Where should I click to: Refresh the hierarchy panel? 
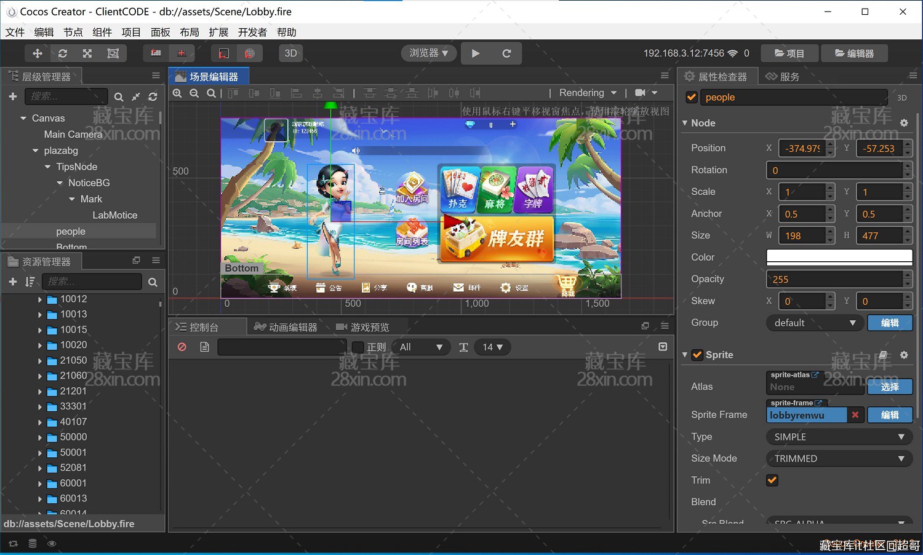click(x=153, y=96)
